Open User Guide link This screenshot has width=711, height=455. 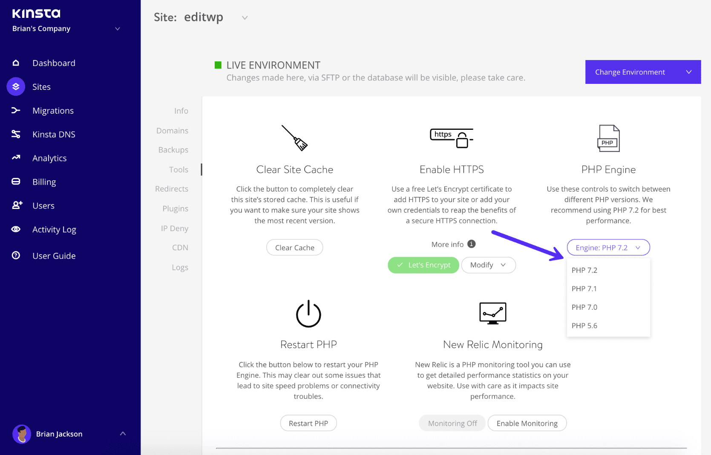click(x=54, y=256)
